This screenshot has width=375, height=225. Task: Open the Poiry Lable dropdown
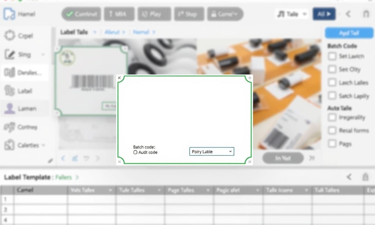click(212, 152)
